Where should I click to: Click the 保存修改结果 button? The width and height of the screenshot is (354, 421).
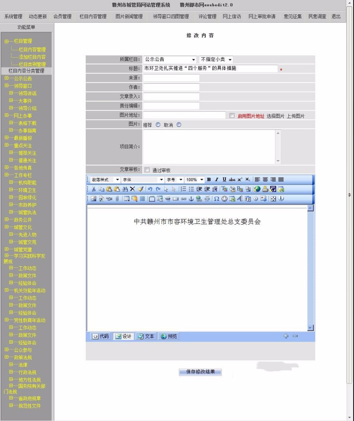click(200, 372)
